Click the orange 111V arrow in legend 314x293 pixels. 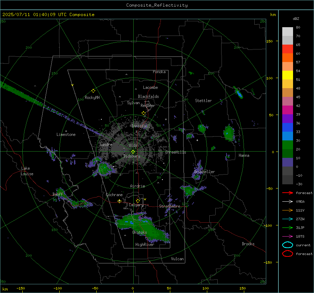click(287, 210)
